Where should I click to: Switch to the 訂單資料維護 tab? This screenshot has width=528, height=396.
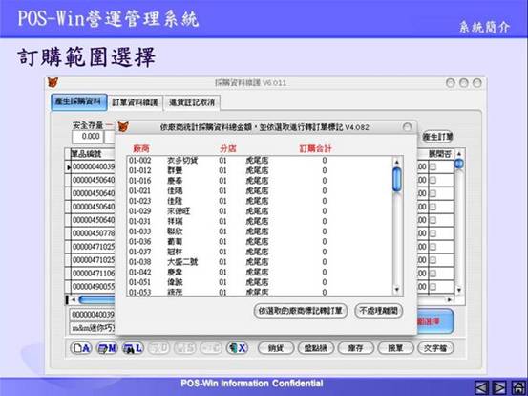coord(135,102)
